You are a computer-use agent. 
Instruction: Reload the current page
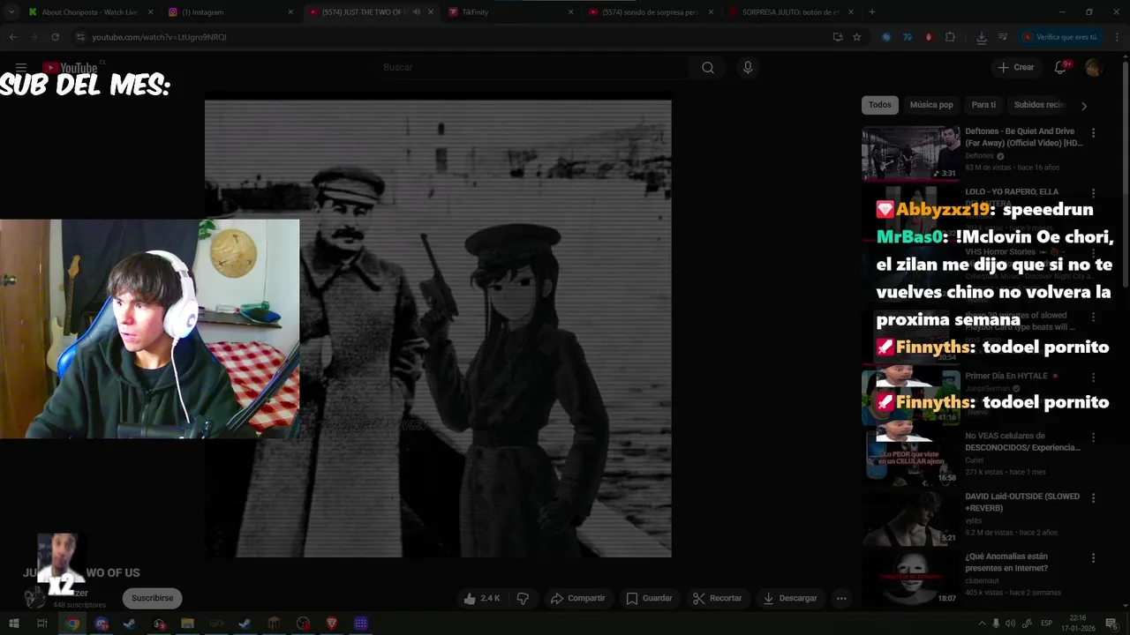pyautogui.click(x=55, y=37)
